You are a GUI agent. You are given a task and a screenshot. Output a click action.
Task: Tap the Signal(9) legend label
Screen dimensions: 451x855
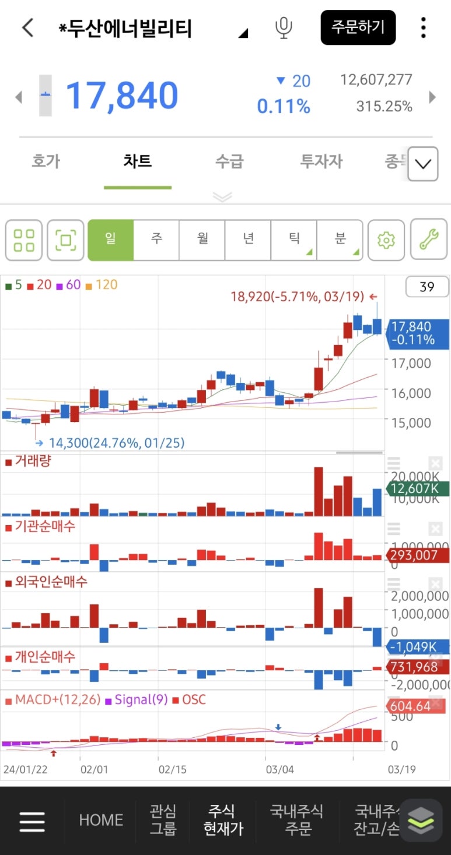click(136, 699)
